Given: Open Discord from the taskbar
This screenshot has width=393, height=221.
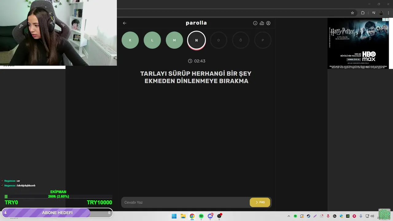Looking at the screenshot, I should pyautogui.click(x=210, y=216).
